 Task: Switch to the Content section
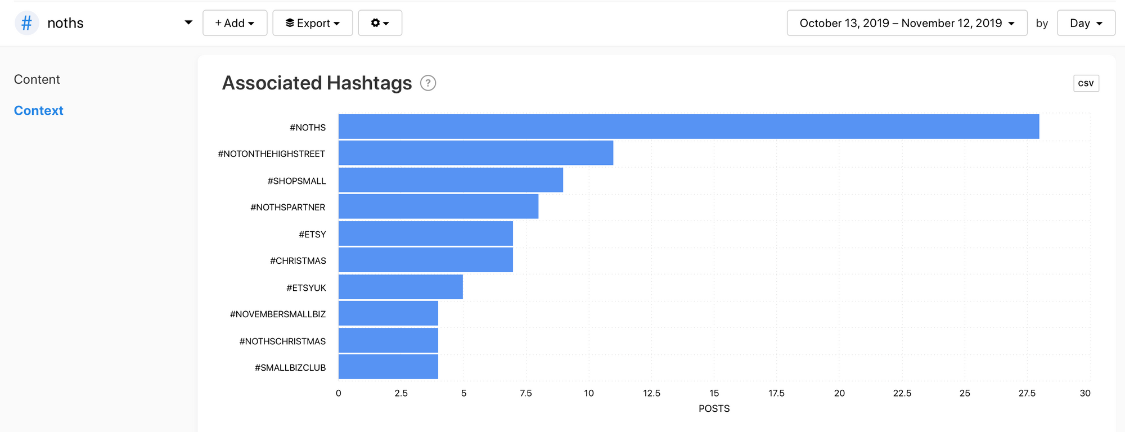coord(37,79)
